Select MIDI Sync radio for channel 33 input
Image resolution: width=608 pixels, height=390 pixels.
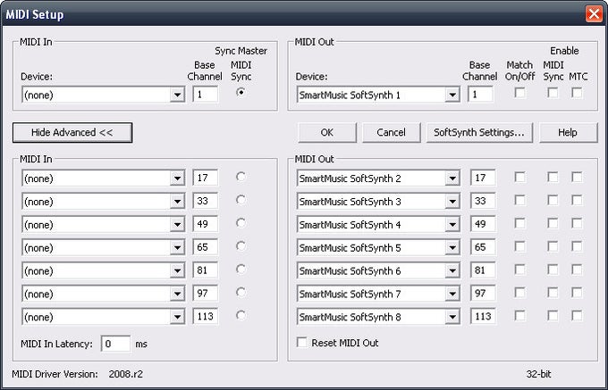241,200
